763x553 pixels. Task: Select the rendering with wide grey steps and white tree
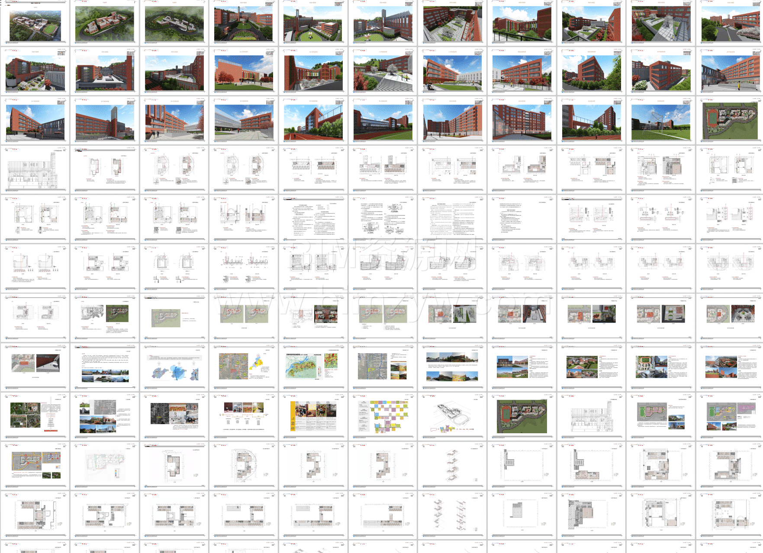click(383, 71)
